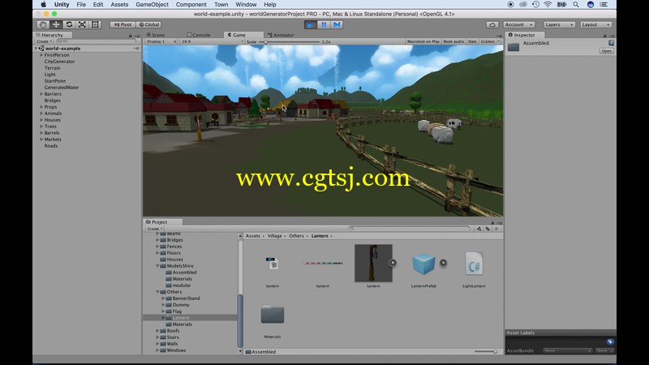Click Others in the breadcrumb path
Screen dimensions: 649x365
coord(296,236)
